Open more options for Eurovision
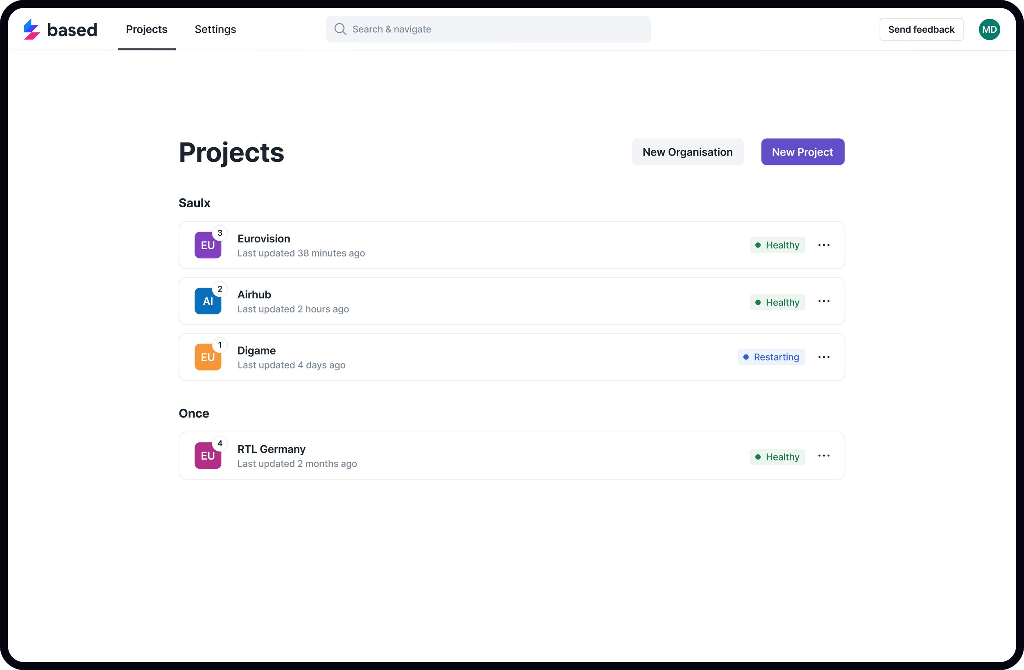 click(824, 245)
